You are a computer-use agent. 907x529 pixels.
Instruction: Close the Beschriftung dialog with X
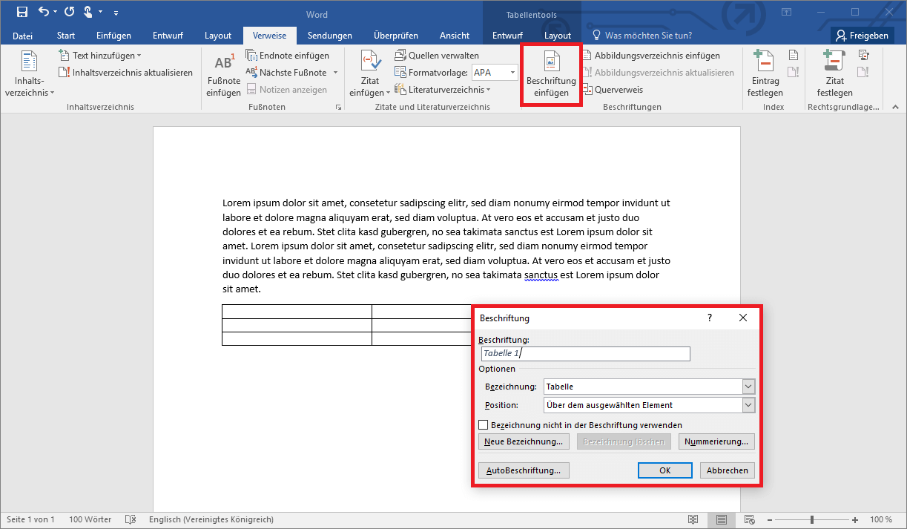pos(743,318)
